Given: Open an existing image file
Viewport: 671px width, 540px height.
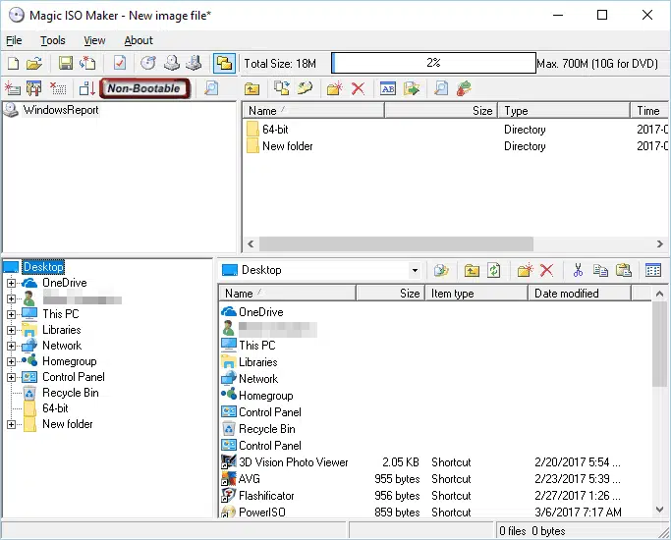Looking at the screenshot, I should point(34,63).
